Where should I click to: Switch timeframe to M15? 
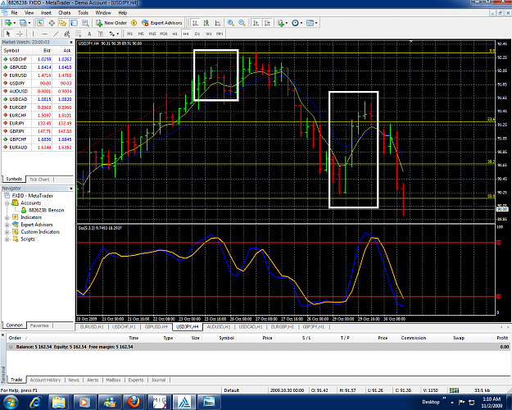pyautogui.click(x=152, y=34)
